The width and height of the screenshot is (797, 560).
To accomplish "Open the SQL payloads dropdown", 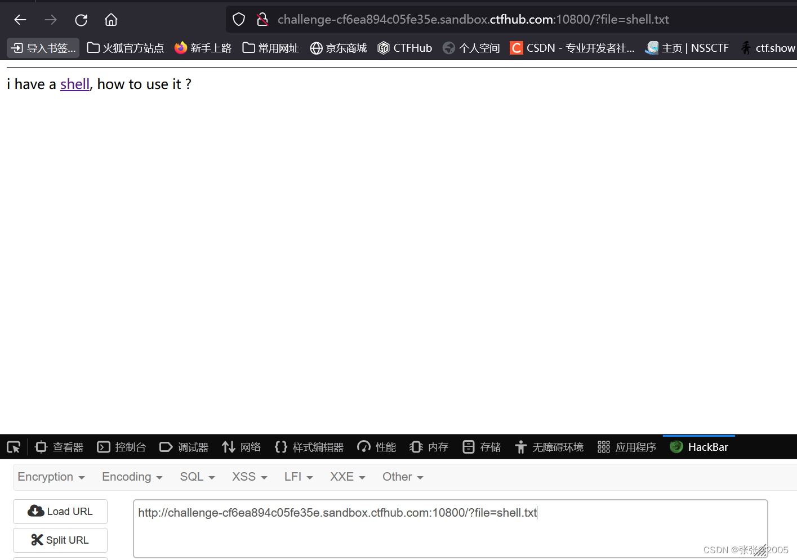I will (x=196, y=477).
